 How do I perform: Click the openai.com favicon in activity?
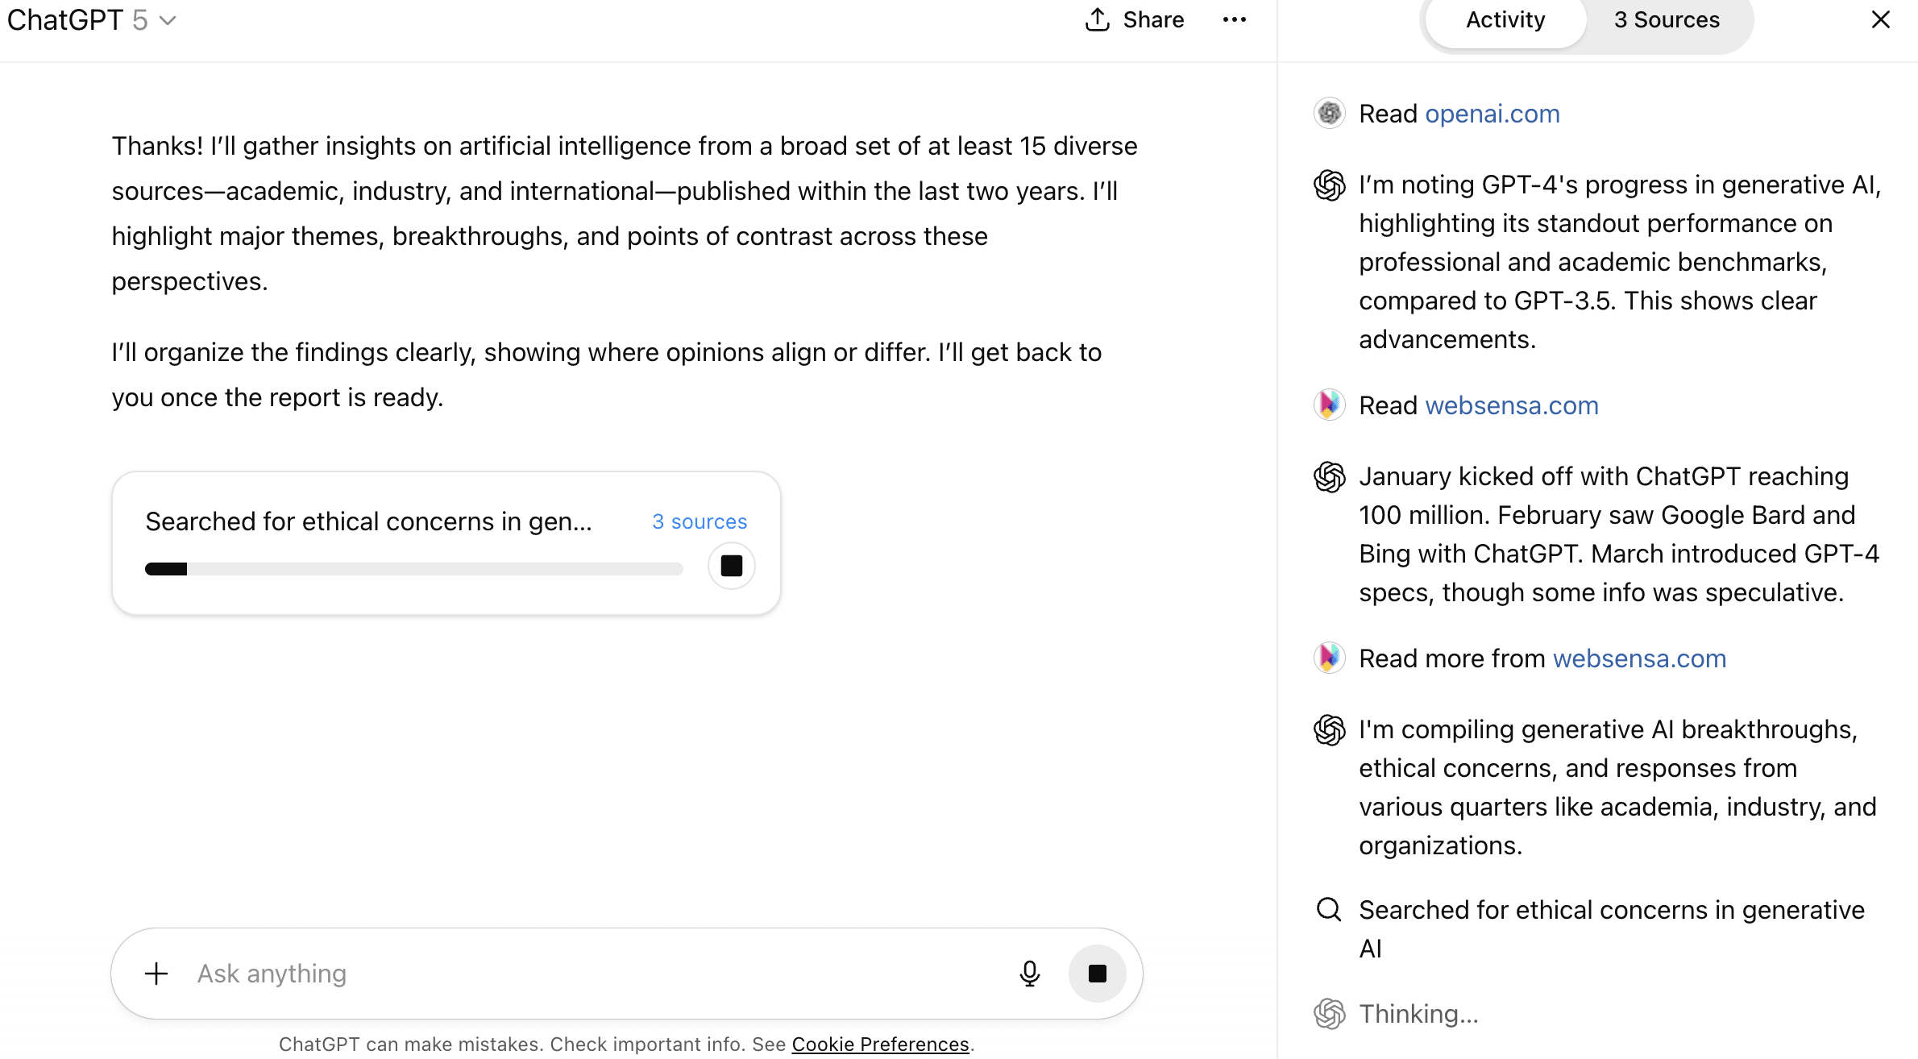1329,114
